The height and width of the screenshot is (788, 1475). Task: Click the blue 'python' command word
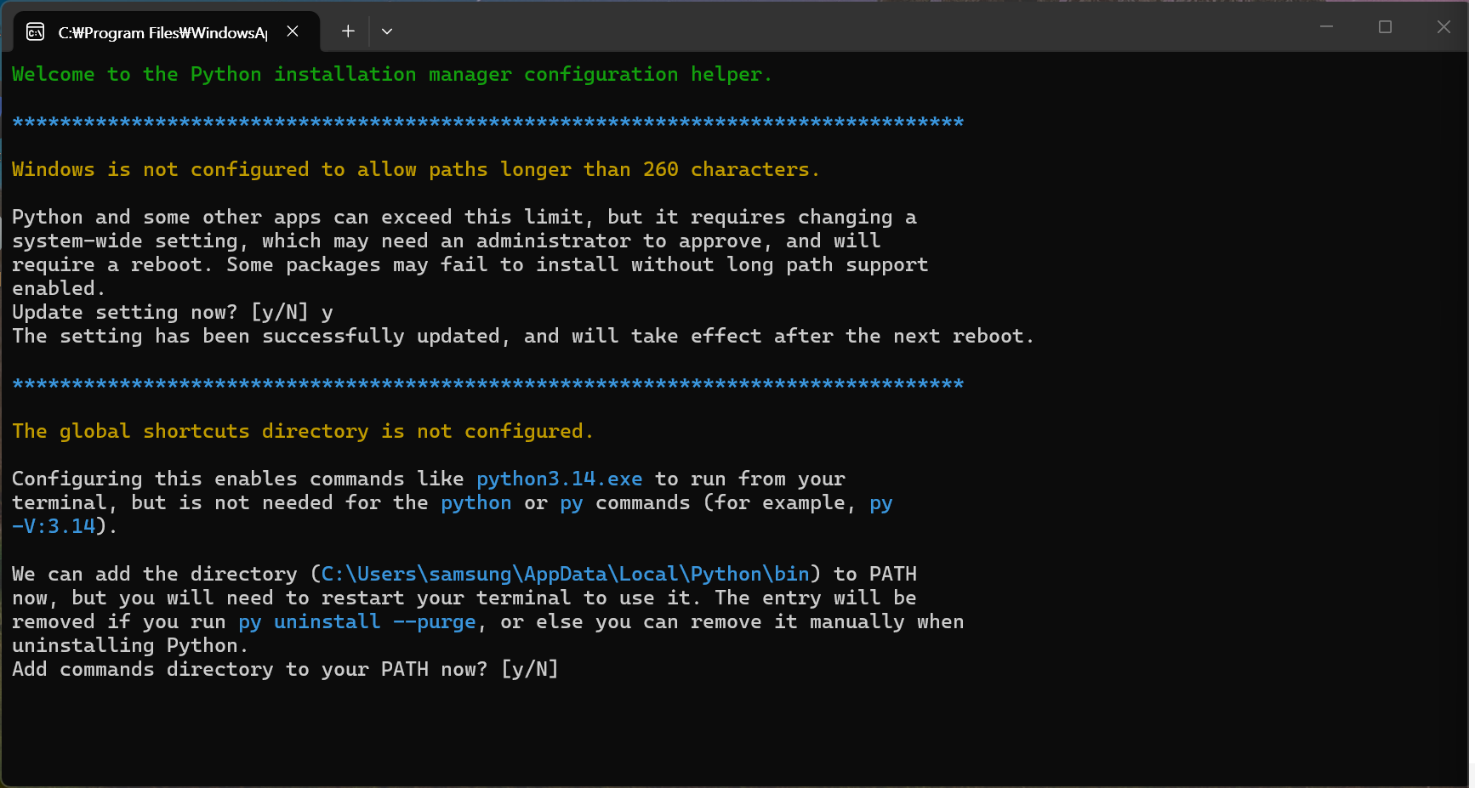tap(476, 503)
